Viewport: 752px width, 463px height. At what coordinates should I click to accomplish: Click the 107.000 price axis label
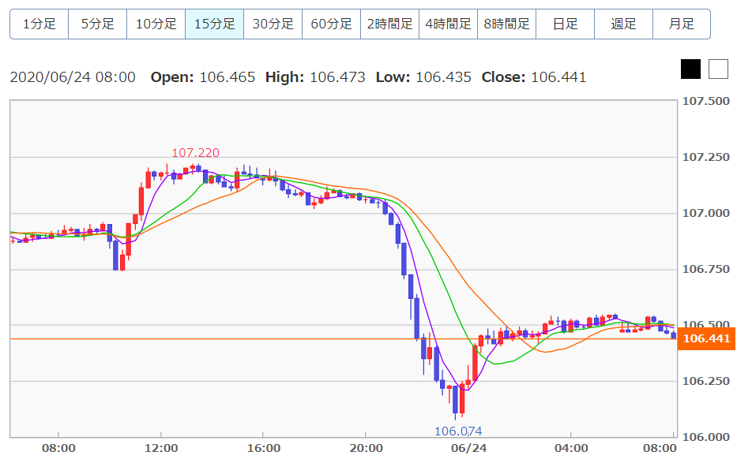706,213
